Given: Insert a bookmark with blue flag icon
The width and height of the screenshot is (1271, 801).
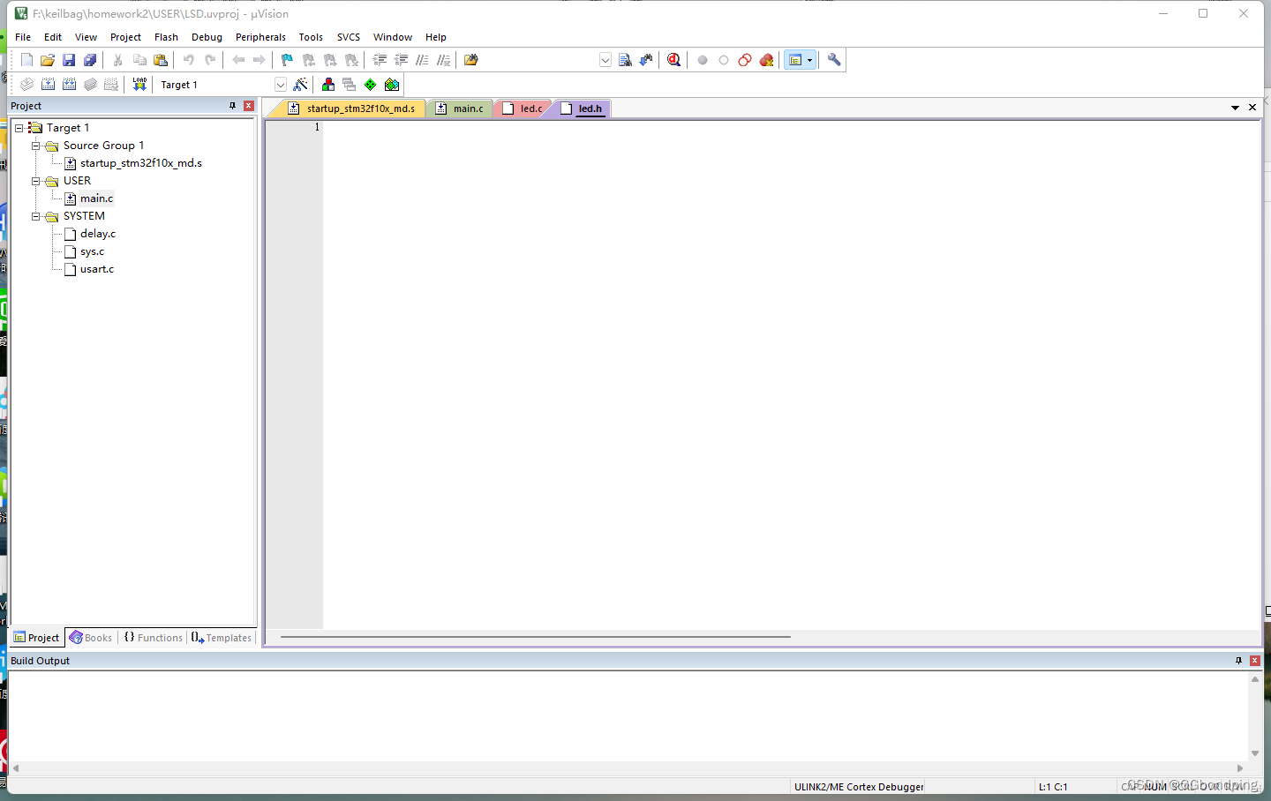Looking at the screenshot, I should pyautogui.click(x=287, y=60).
